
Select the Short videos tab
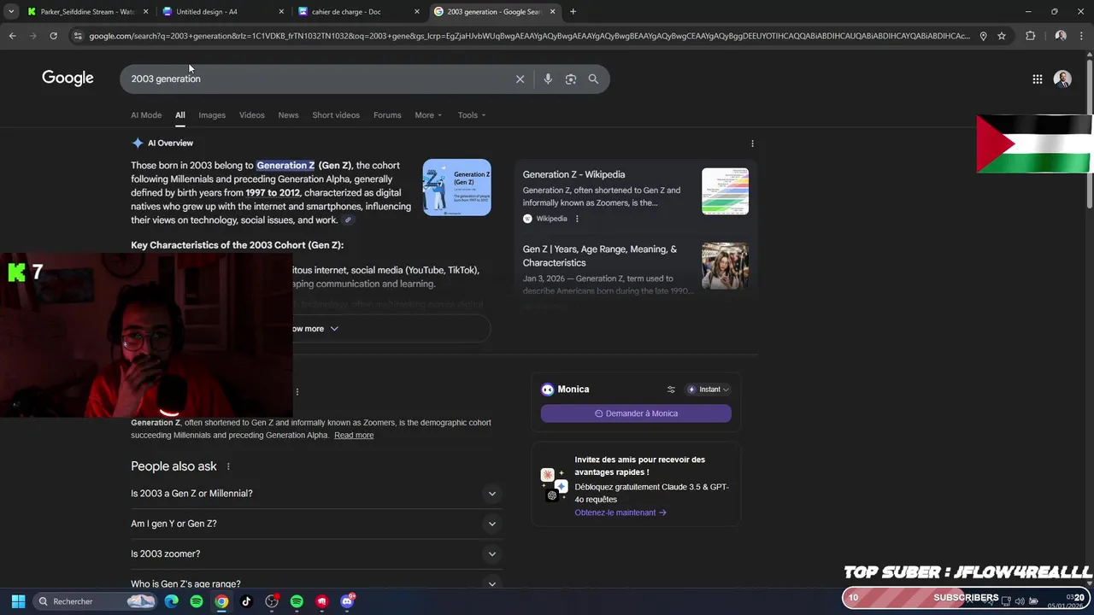pos(336,115)
